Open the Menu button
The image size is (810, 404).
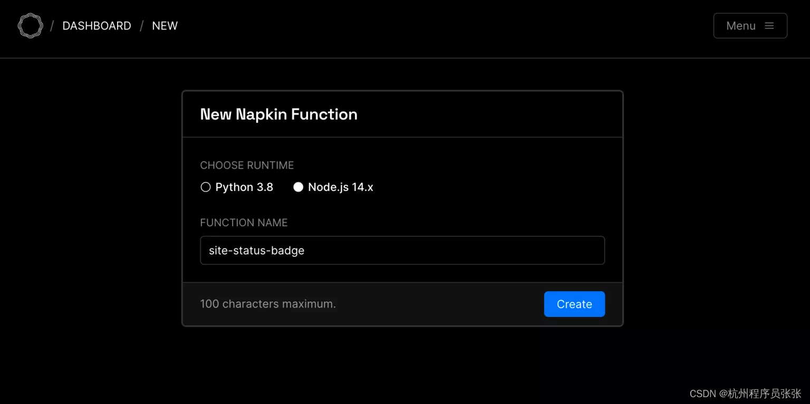tap(750, 26)
